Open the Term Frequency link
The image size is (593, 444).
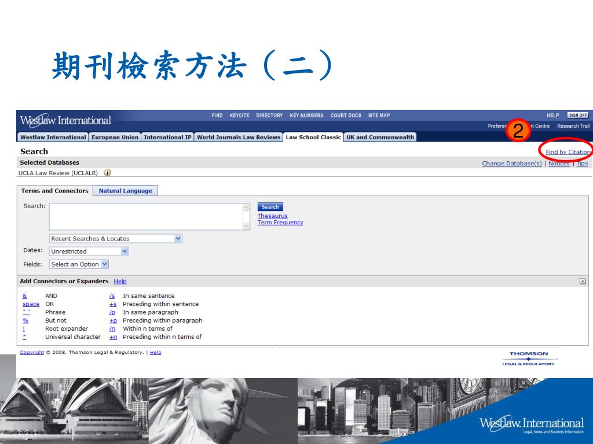click(x=280, y=223)
